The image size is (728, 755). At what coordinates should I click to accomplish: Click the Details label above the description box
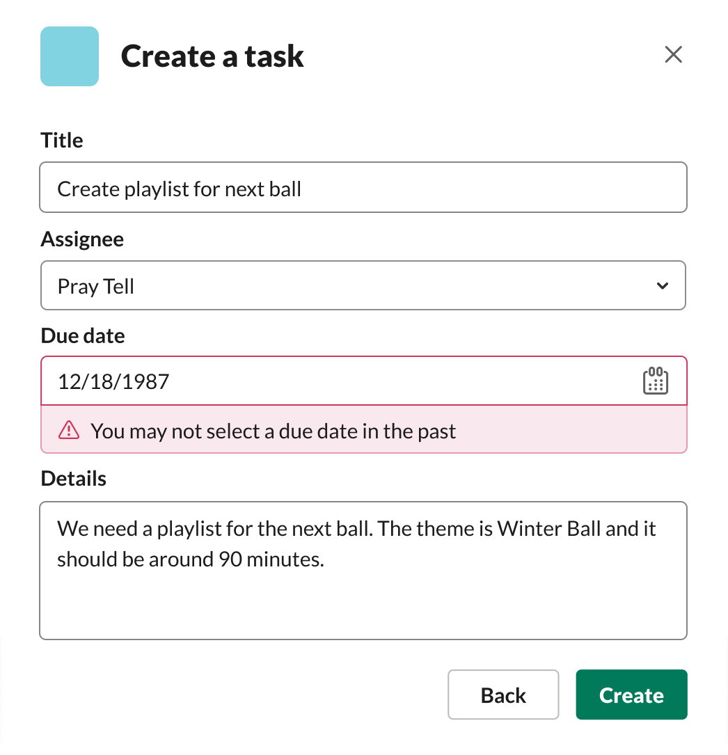[x=73, y=478]
